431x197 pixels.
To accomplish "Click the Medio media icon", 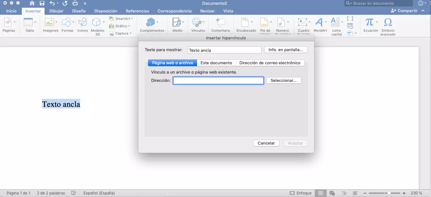I will pyautogui.click(x=176, y=22).
